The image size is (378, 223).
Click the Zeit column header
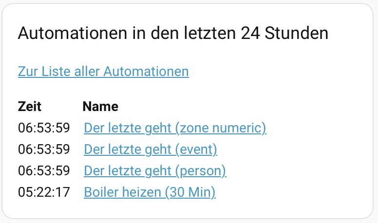pyautogui.click(x=30, y=106)
